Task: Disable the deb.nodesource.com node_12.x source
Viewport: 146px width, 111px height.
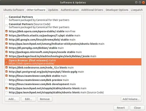Action: point(6,67)
